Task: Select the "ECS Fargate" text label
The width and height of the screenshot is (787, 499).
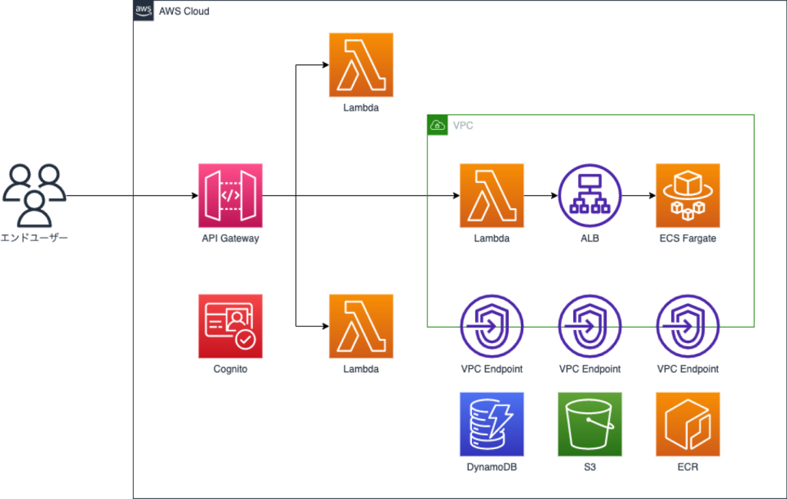Action: click(688, 238)
